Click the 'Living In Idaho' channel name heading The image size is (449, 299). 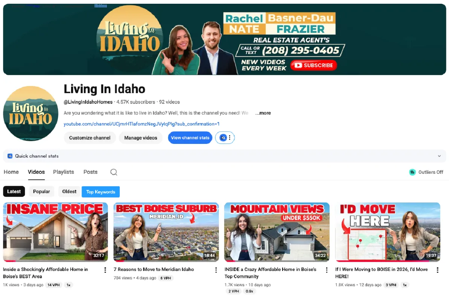tap(104, 89)
